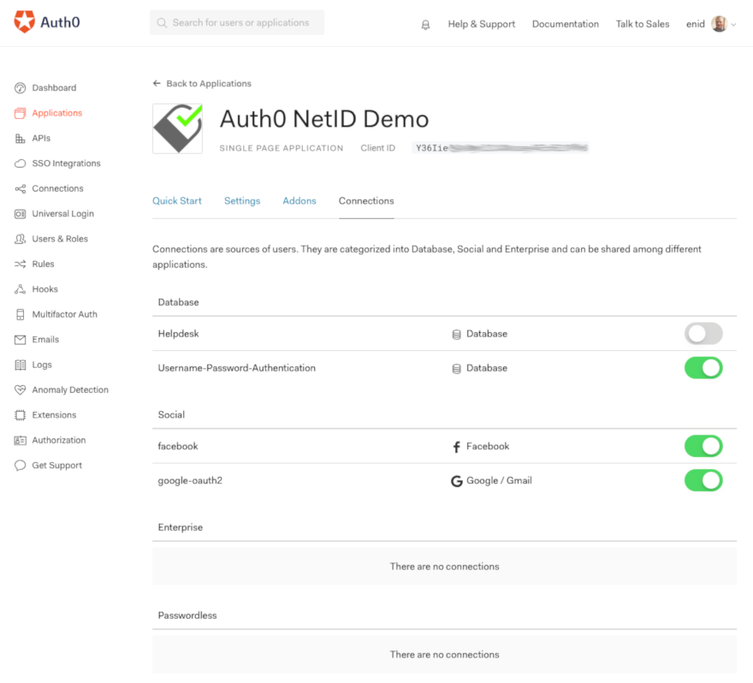Expand the enid account menu chevron
This screenshot has height=683, width=753.
coord(733,25)
